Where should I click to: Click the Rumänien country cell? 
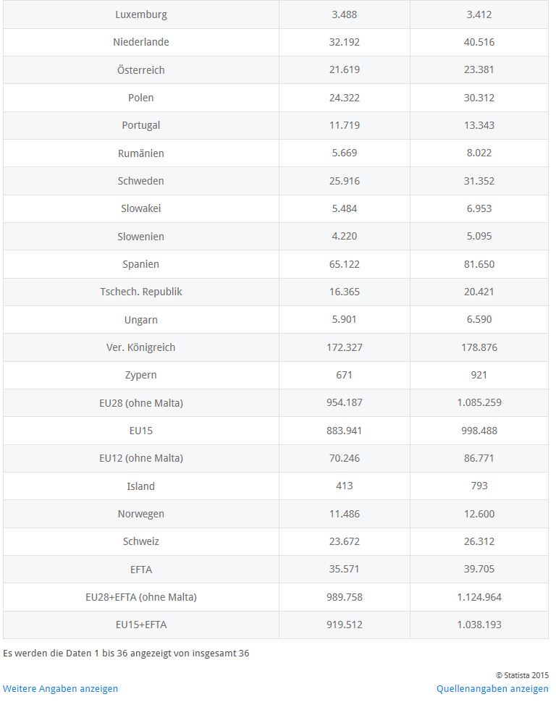pos(141,153)
